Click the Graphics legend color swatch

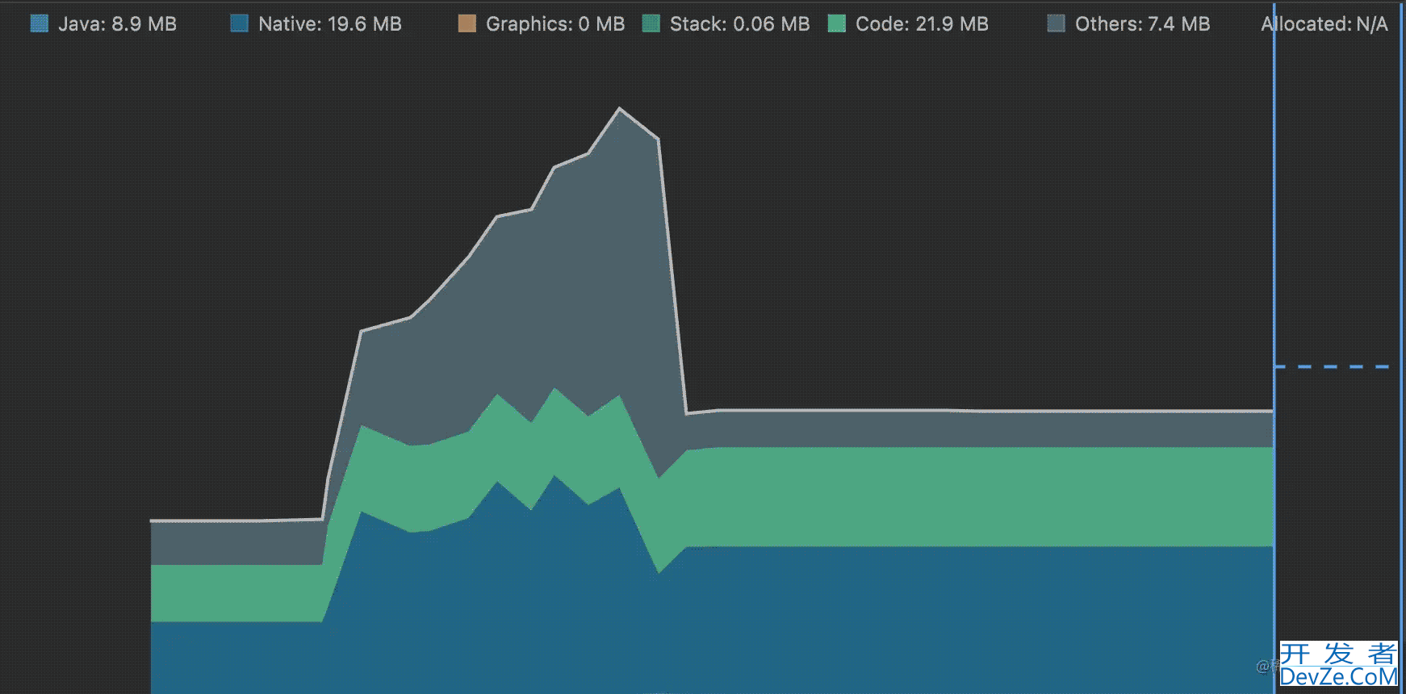coord(467,24)
